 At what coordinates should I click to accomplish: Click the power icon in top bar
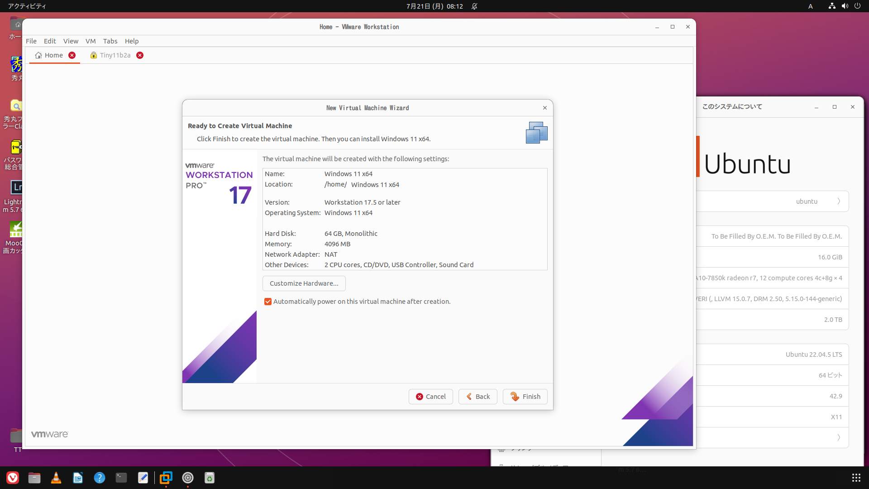click(x=857, y=6)
